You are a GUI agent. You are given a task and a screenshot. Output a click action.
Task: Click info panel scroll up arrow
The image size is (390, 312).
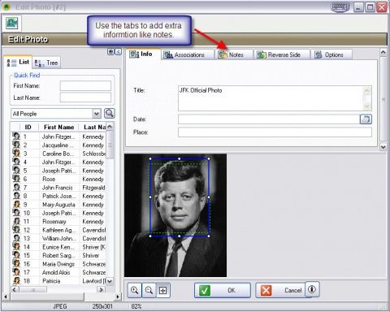(383, 52)
